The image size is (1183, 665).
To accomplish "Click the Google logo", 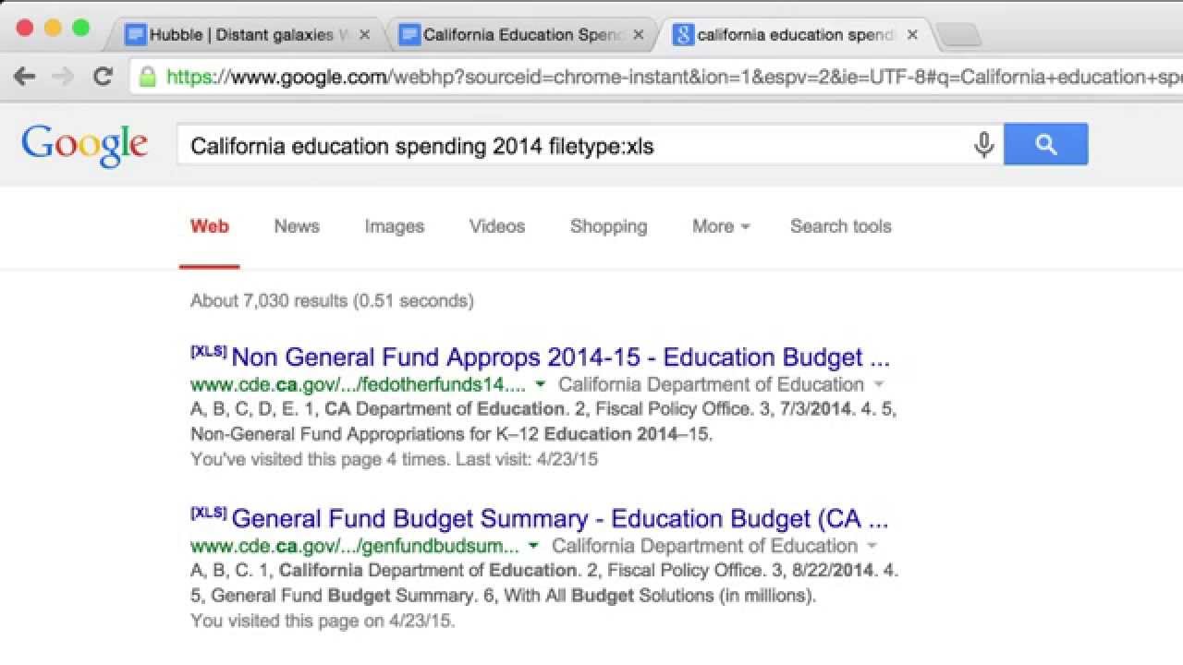I will pos(84,146).
